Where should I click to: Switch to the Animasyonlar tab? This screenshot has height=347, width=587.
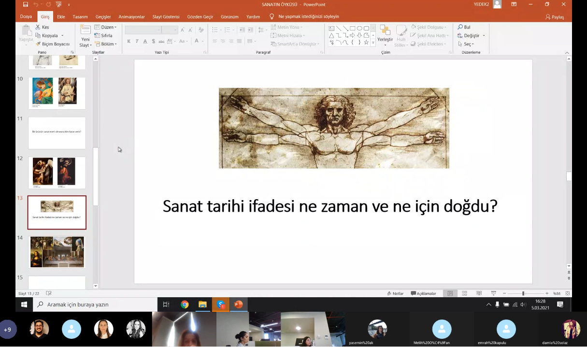[131, 16]
